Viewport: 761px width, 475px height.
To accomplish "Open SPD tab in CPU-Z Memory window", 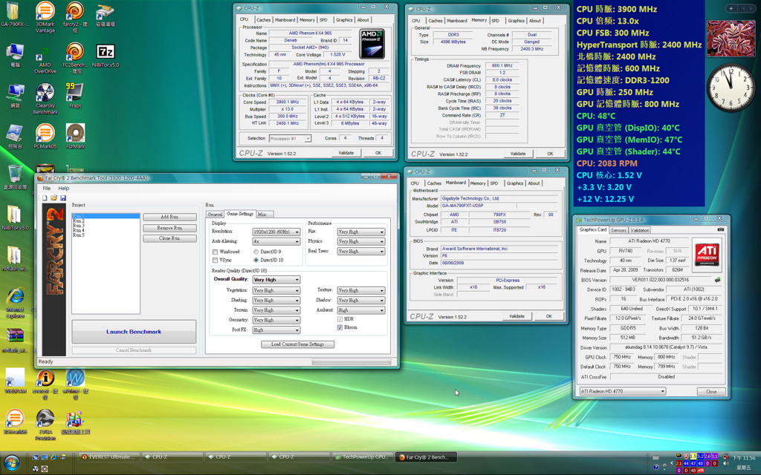I will point(495,20).
